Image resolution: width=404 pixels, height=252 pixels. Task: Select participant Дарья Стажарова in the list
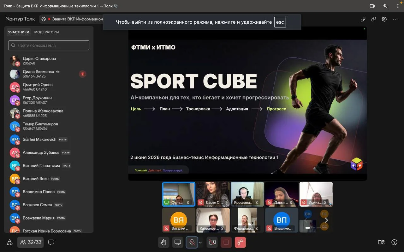49,61
